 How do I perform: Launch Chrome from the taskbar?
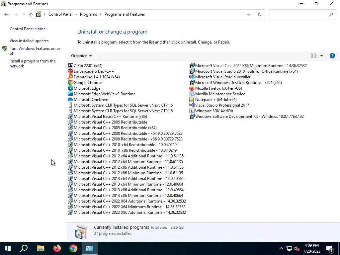pyautogui.click(x=73, y=248)
